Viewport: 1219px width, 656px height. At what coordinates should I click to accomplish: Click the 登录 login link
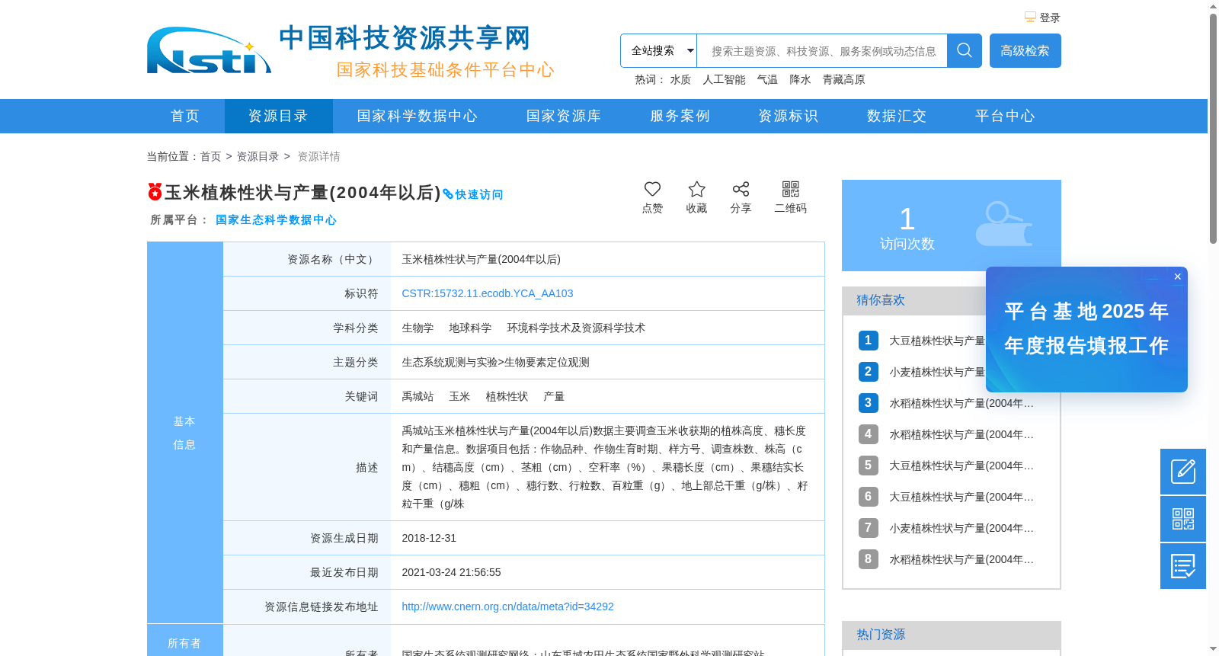tap(1049, 18)
